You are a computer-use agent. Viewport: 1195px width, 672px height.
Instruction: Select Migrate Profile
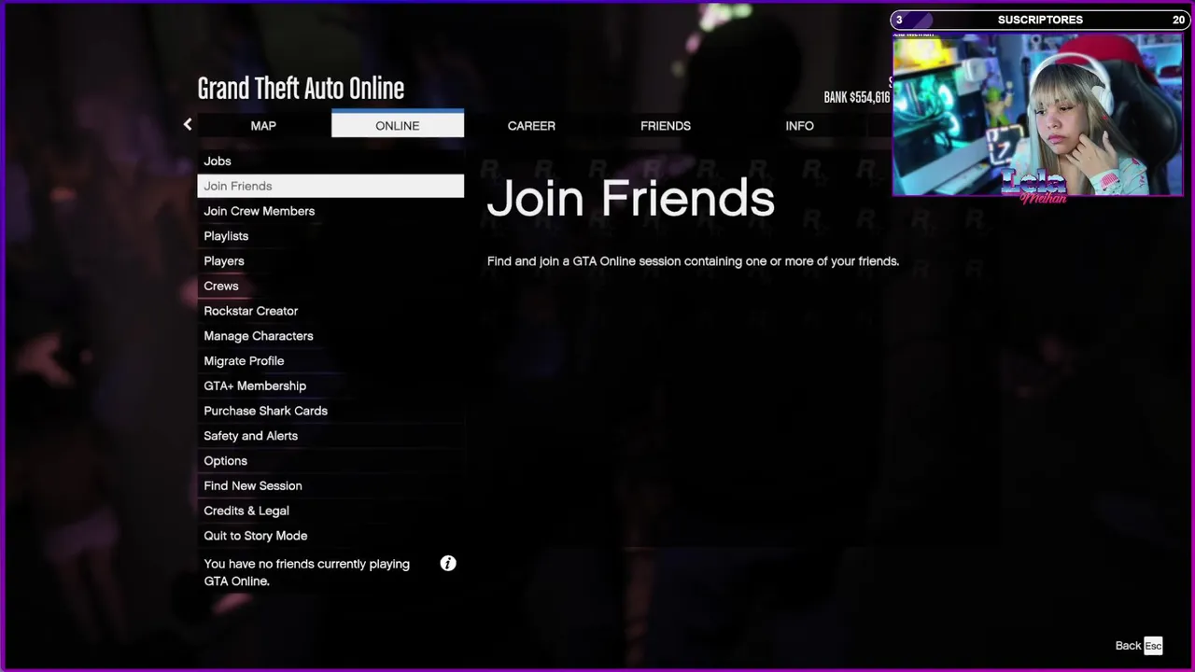[330, 360]
